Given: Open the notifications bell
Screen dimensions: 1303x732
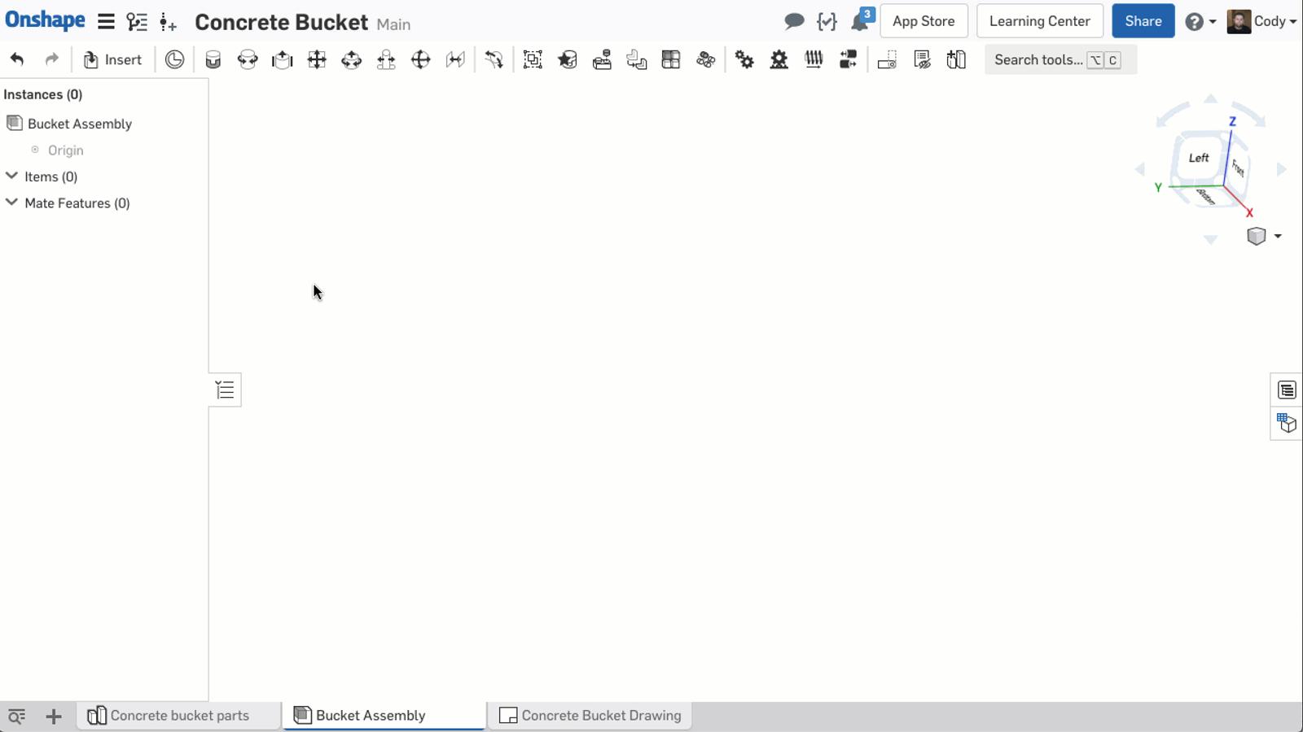Looking at the screenshot, I should tap(860, 22).
